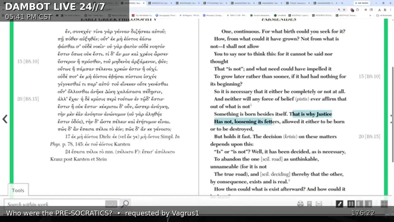Toggle the highlighter pen tool
394x222 pixels.
pos(339,204)
